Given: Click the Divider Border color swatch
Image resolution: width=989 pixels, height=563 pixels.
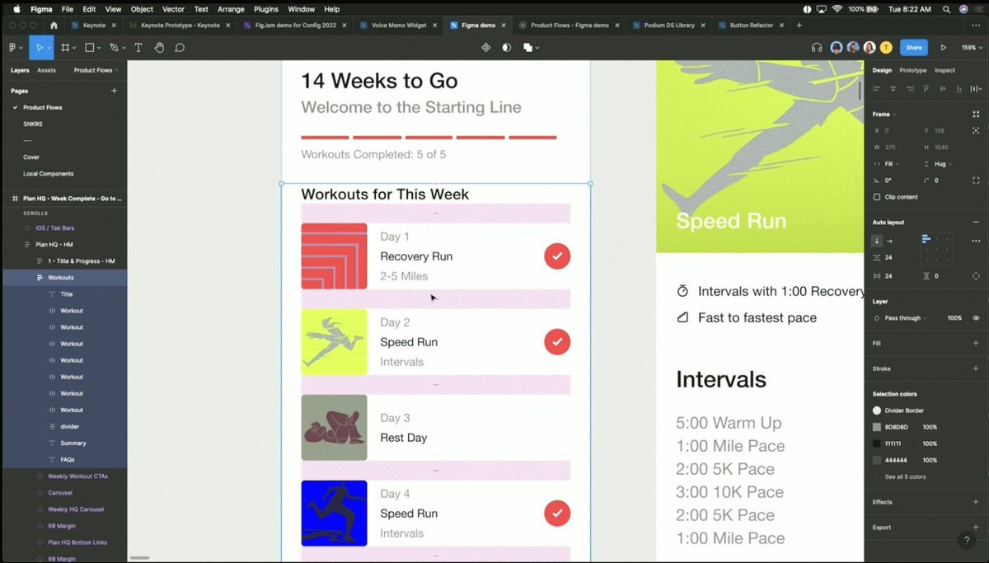Looking at the screenshot, I should [x=877, y=410].
